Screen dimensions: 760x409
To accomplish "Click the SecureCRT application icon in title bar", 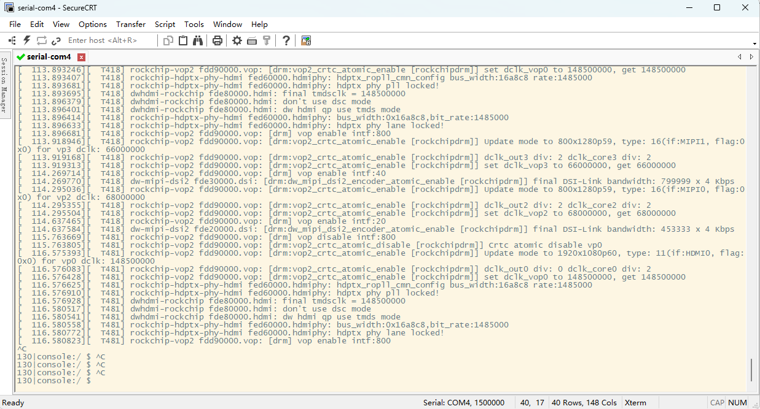I will click(9, 7).
